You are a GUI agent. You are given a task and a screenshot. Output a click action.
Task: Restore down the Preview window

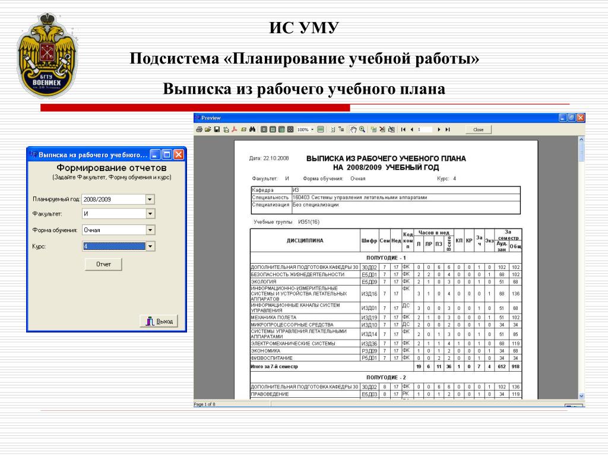(x=572, y=118)
